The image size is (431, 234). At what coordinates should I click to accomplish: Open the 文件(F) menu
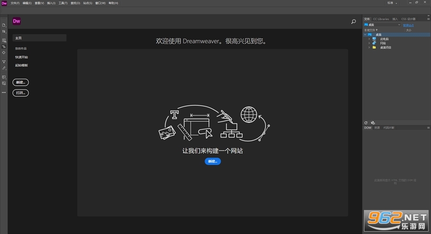[15, 3]
